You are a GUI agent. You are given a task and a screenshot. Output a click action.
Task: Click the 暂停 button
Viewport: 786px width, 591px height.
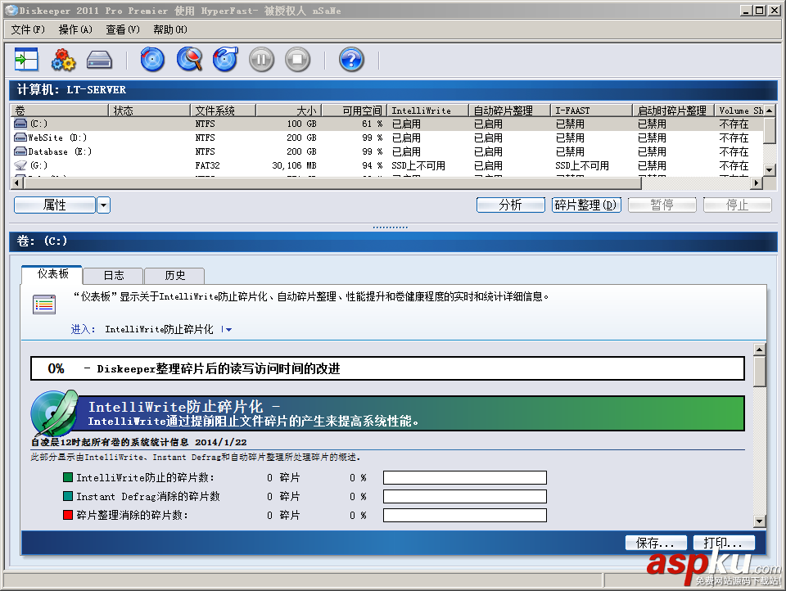point(662,205)
